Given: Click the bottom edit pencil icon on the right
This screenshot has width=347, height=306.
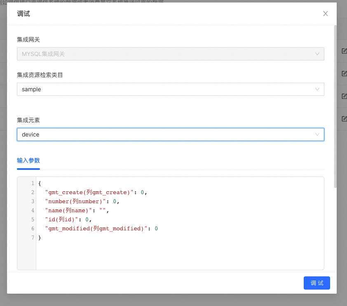Looking at the screenshot, I should [x=344, y=118].
